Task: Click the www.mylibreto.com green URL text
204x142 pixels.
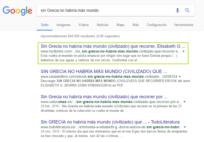Action: 111,51
